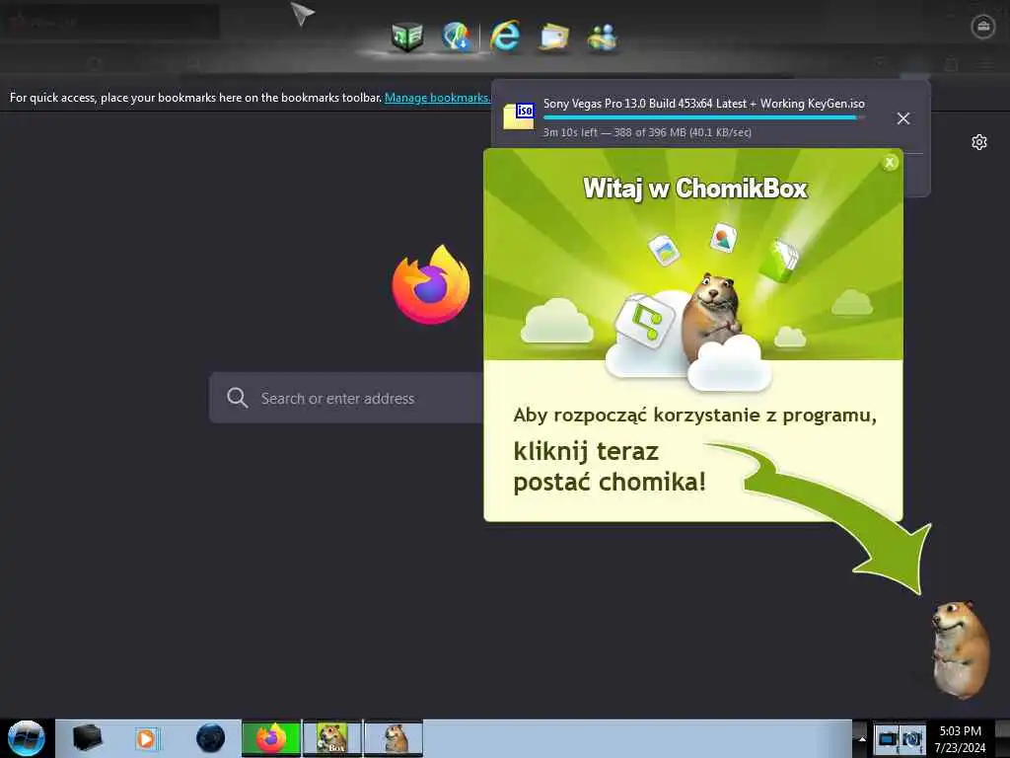The width and height of the screenshot is (1010, 758).
Task: Show hidden system tray icons
Action: (862, 739)
